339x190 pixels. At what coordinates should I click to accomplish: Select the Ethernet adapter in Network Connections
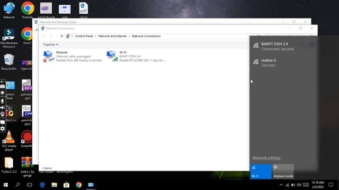(73, 56)
